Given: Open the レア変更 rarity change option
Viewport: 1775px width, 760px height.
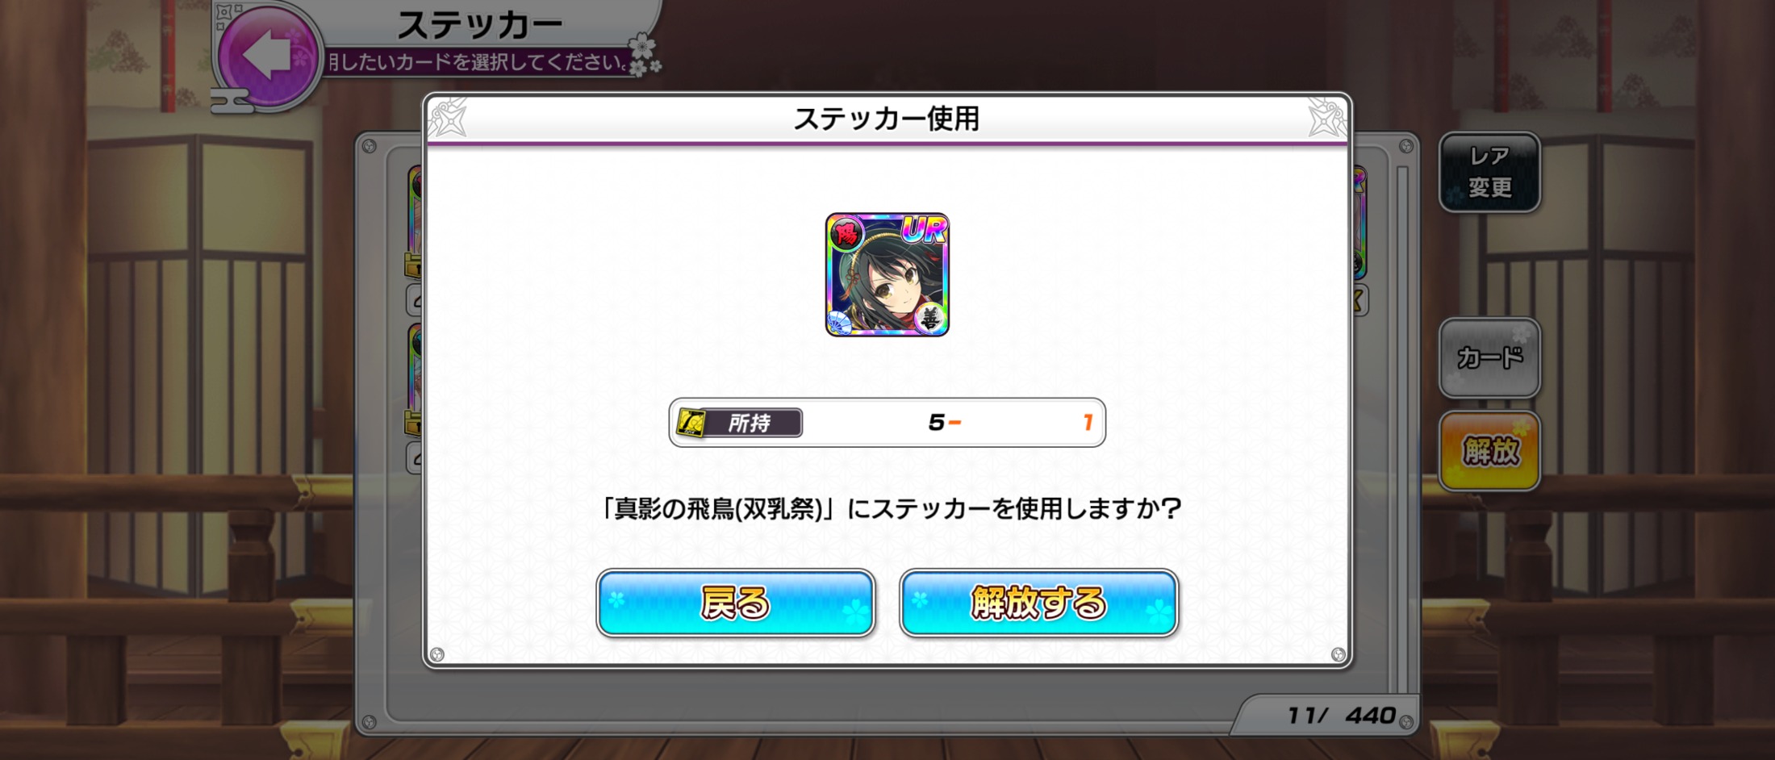Looking at the screenshot, I should click(1489, 172).
